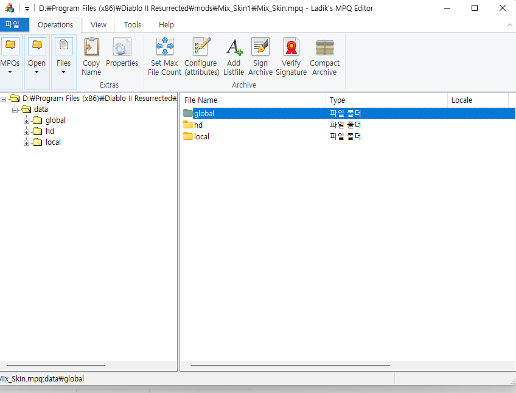This screenshot has width=516, height=393.
Task: Click Set Max File Count icon
Action: 164,46
